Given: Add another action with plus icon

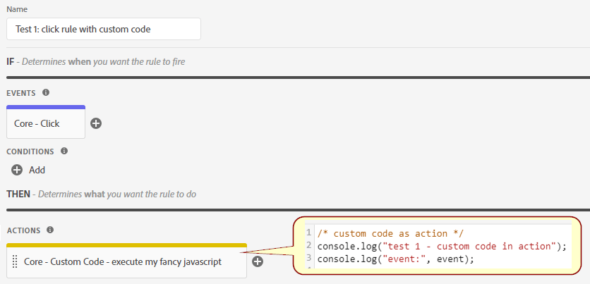Looking at the screenshot, I should click(258, 261).
